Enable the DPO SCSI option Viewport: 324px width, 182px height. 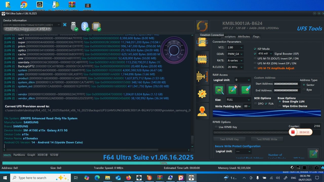[255, 104]
